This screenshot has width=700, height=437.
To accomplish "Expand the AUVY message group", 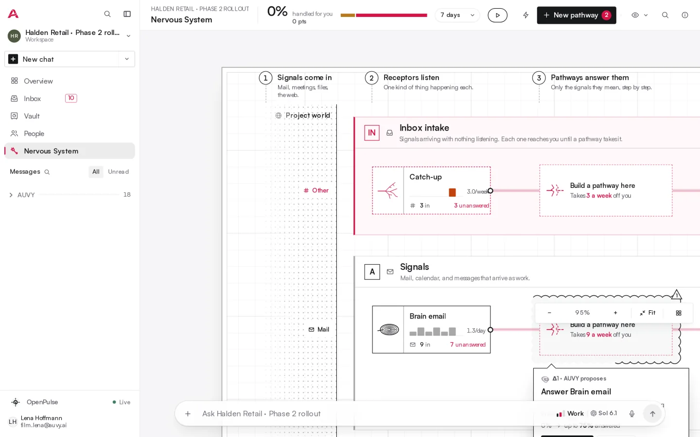I will tap(70, 195).
